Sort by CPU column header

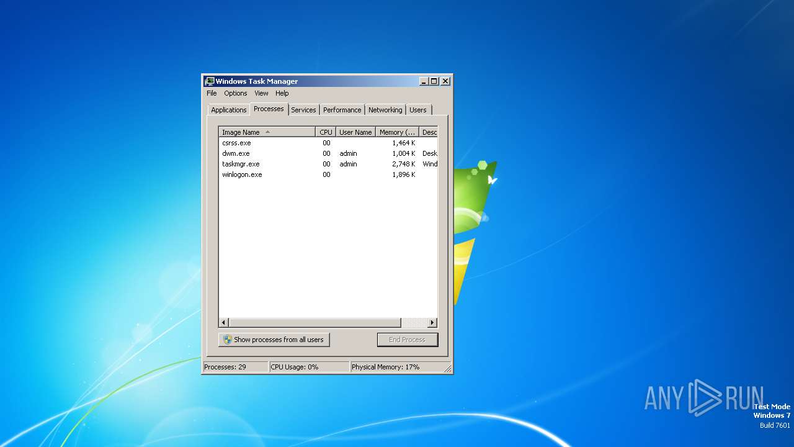326,132
